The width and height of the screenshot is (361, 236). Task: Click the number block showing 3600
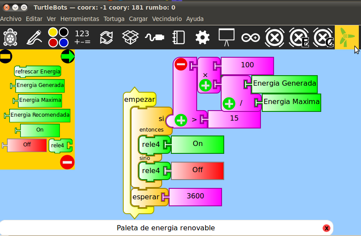[x=195, y=197]
